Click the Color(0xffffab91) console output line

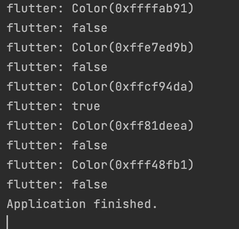[x=100, y=8]
